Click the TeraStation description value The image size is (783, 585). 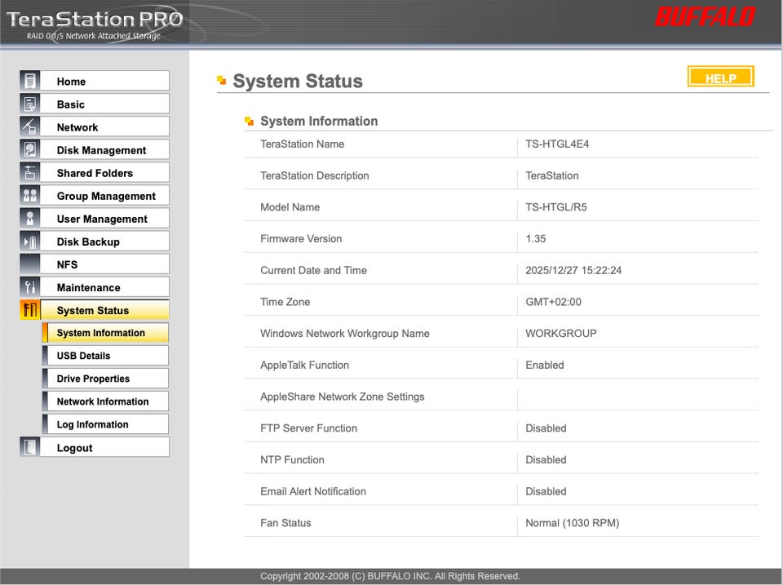(552, 175)
